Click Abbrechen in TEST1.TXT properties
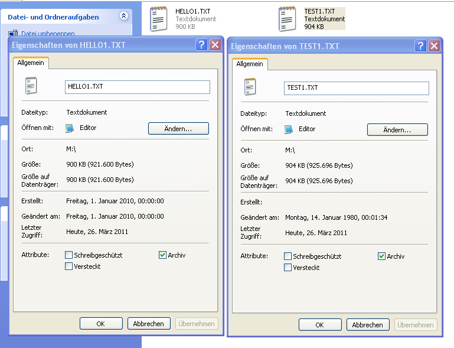Viewport: 454px width, 348px height. click(x=368, y=325)
